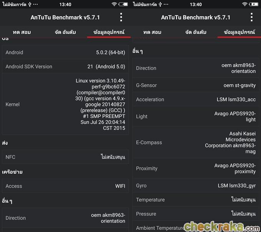261x232 pixels.
Task: Tap the Access WIFI row
Action: (x=65, y=186)
